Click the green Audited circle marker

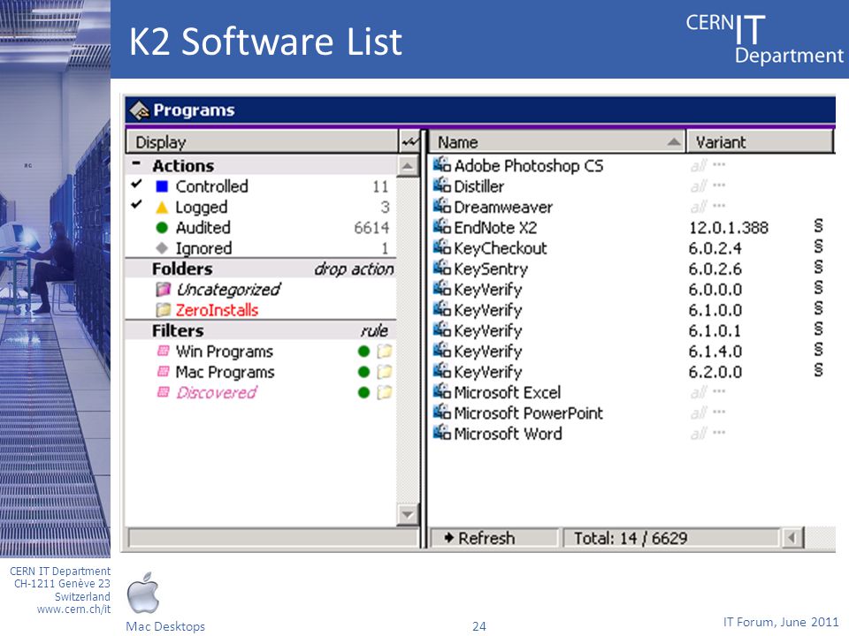click(x=161, y=227)
